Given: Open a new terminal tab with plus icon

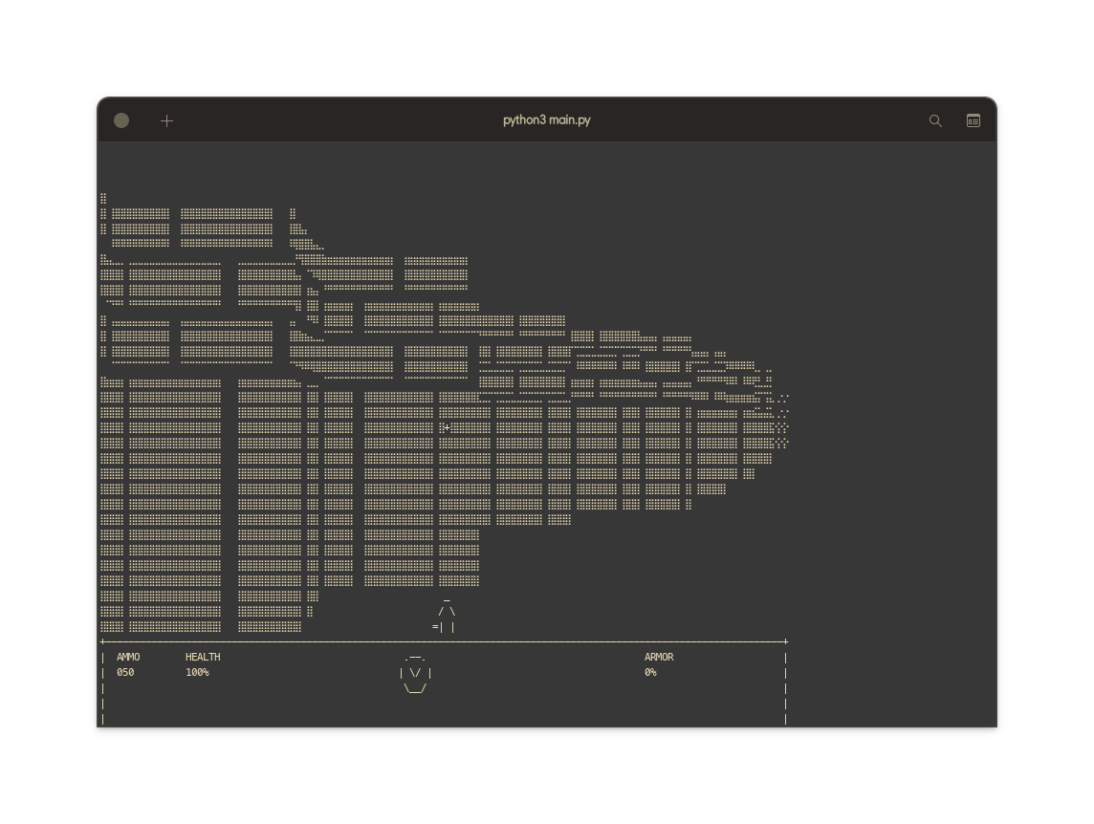Looking at the screenshot, I should pos(166,120).
